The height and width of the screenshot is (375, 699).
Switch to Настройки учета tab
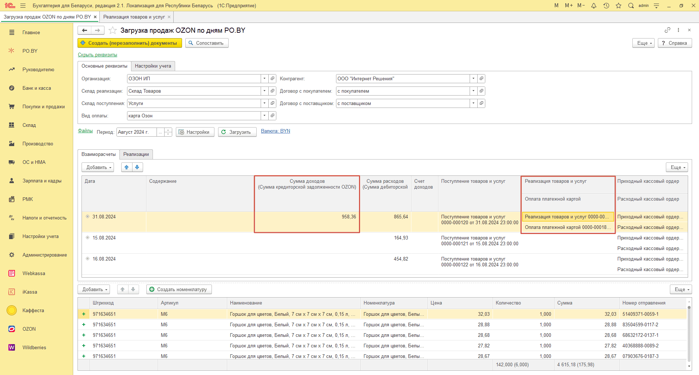click(x=153, y=66)
